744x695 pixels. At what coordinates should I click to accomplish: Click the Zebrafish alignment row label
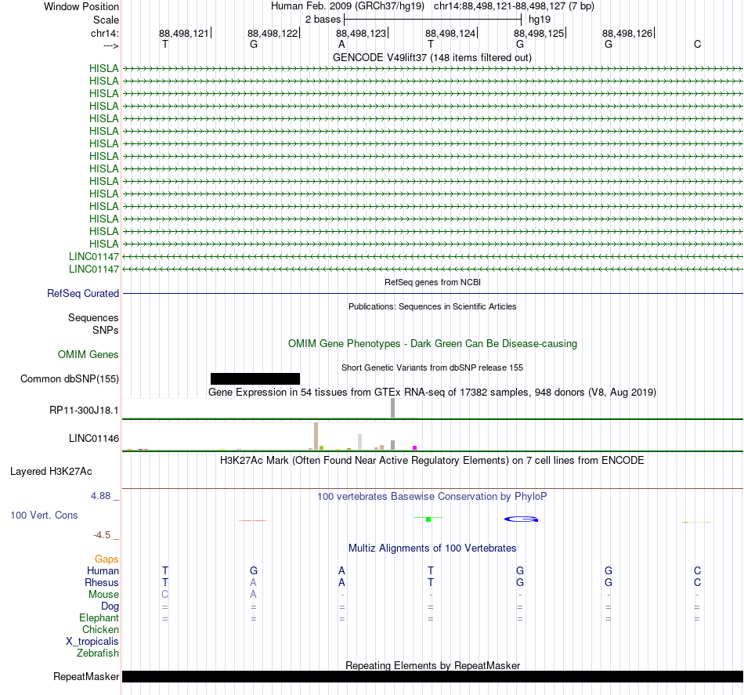coord(98,653)
